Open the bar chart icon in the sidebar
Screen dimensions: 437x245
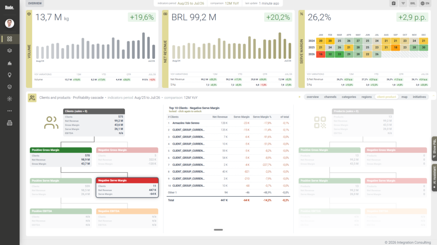click(9, 63)
